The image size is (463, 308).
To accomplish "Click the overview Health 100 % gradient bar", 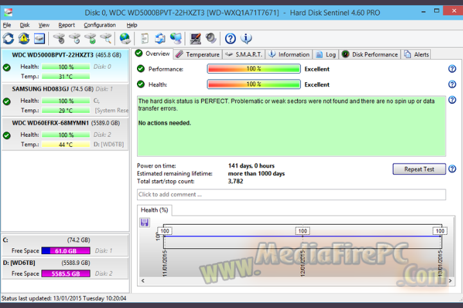I will pos(253,84).
